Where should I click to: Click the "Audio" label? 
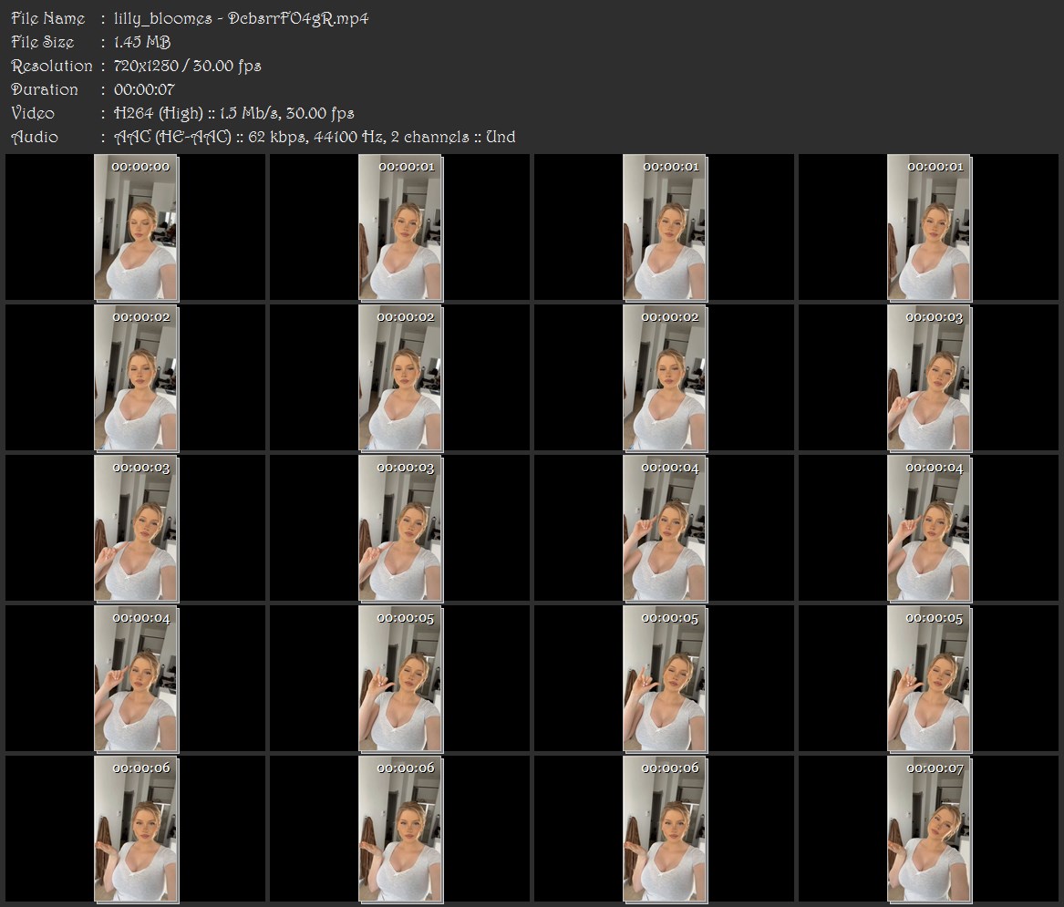35,137
